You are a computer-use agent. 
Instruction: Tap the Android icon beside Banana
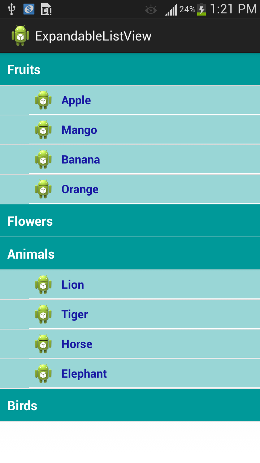coord(43,160)
